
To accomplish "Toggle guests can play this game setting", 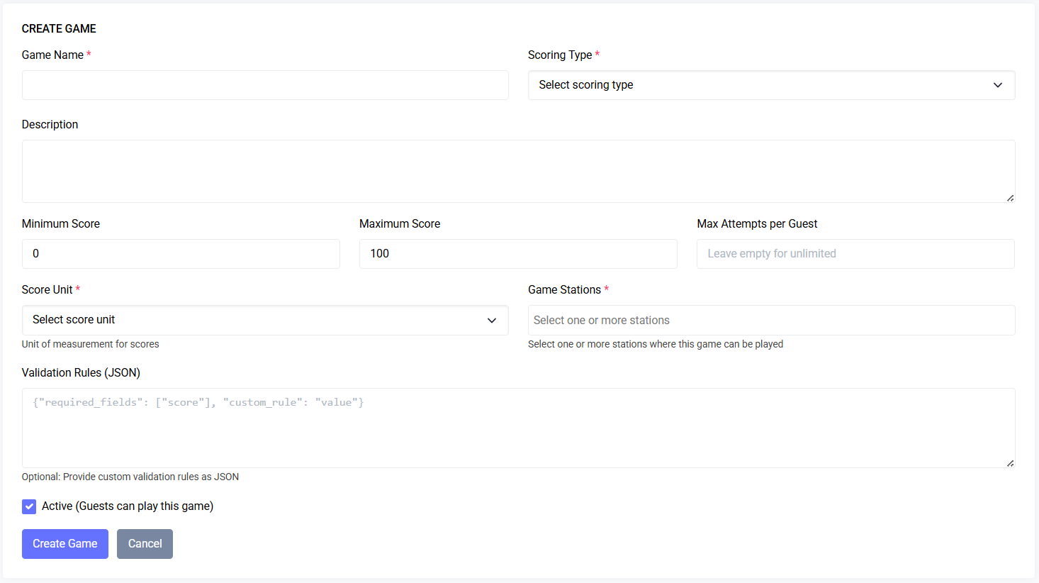I will pos(29,506).
